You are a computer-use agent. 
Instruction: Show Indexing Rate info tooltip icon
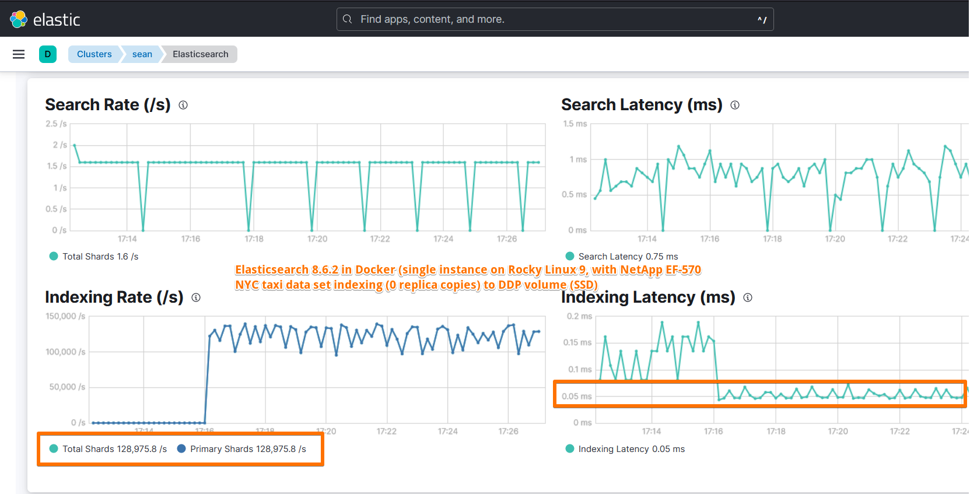[196, 297]
